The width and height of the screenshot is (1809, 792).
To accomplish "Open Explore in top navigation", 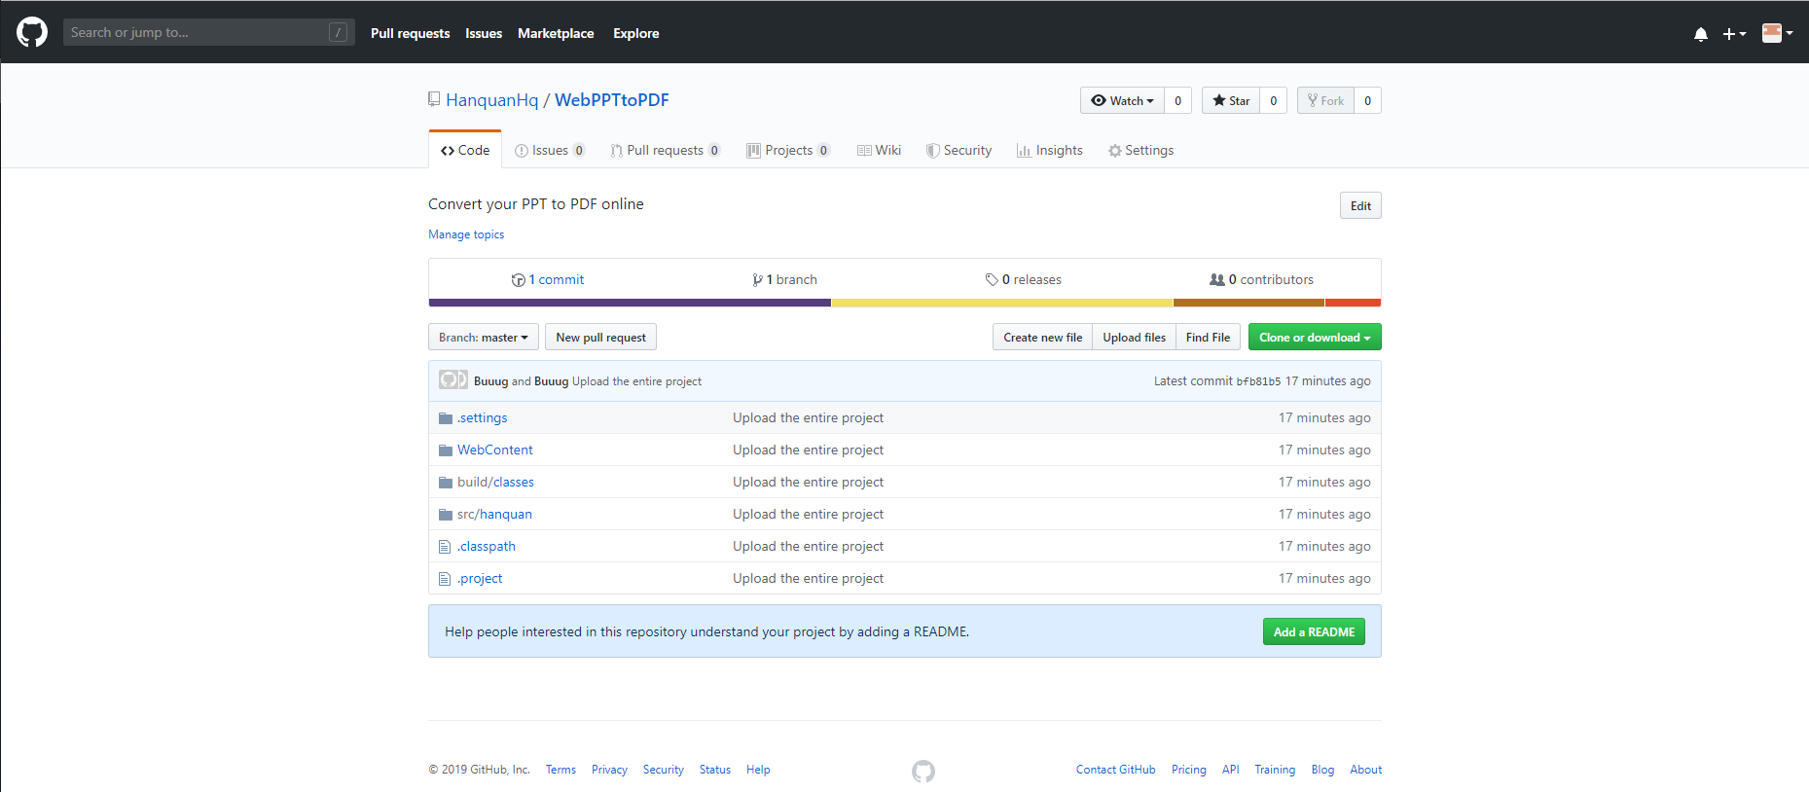I will click(636, 33).
